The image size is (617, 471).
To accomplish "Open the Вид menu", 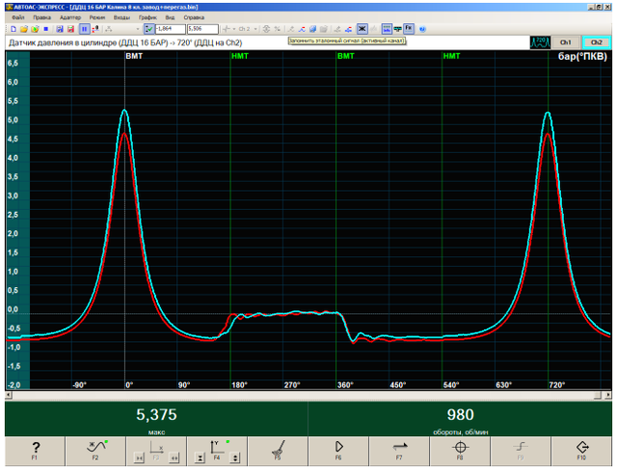I will 170,17.
